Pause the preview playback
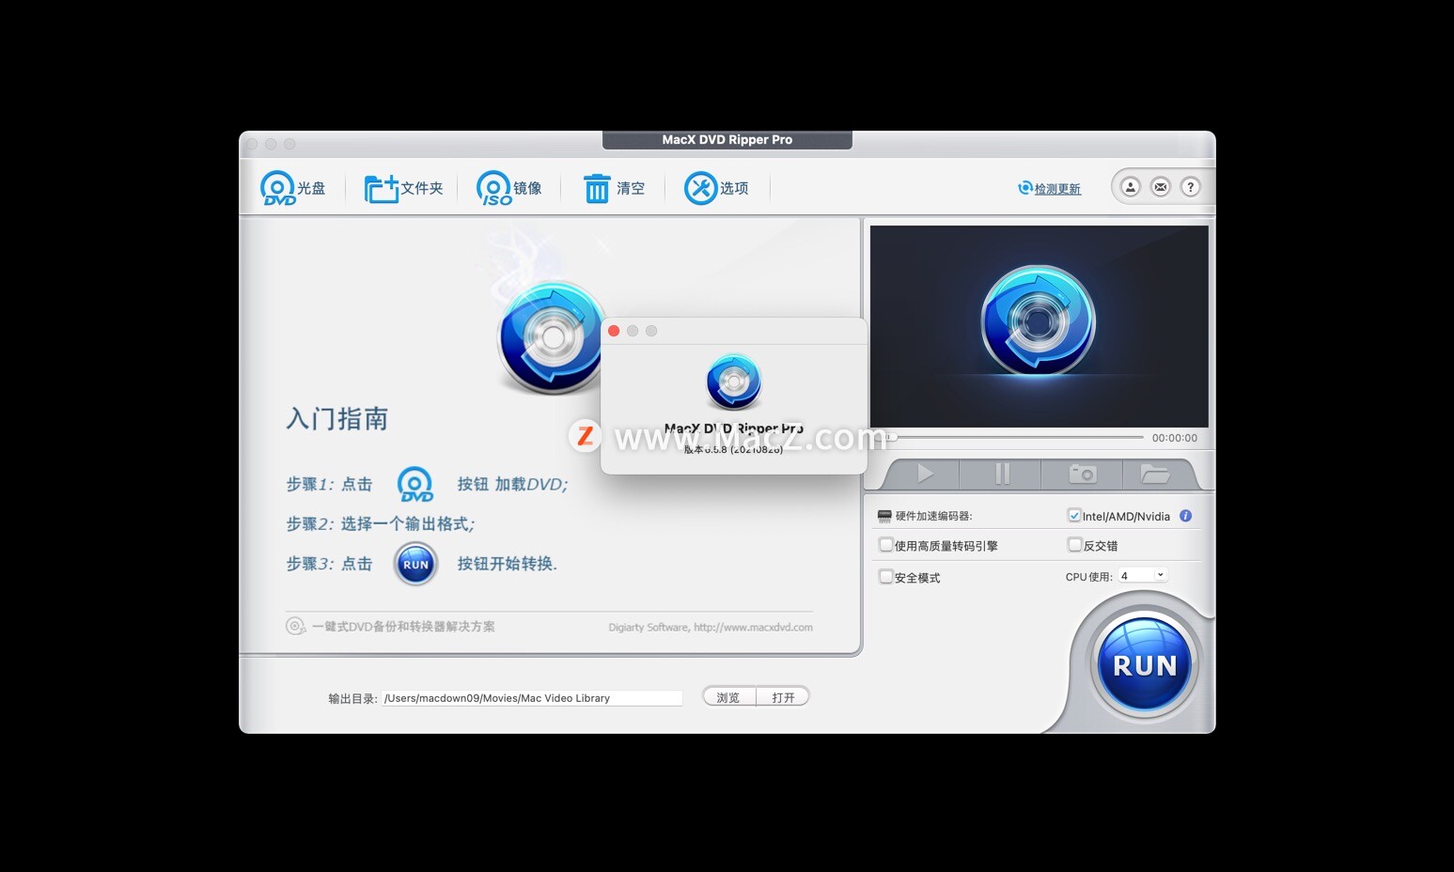The height and width of the screenshot is (872, 1454). click(1002, 474)
